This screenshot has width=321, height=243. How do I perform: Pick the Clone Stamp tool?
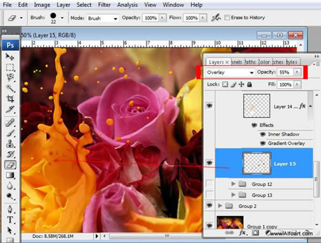pos(10,143)
